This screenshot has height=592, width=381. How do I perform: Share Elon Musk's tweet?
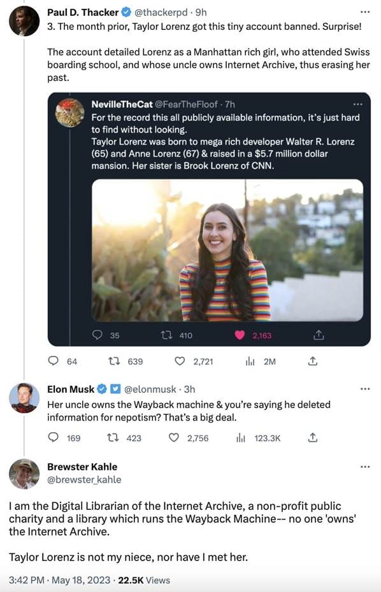312,437
